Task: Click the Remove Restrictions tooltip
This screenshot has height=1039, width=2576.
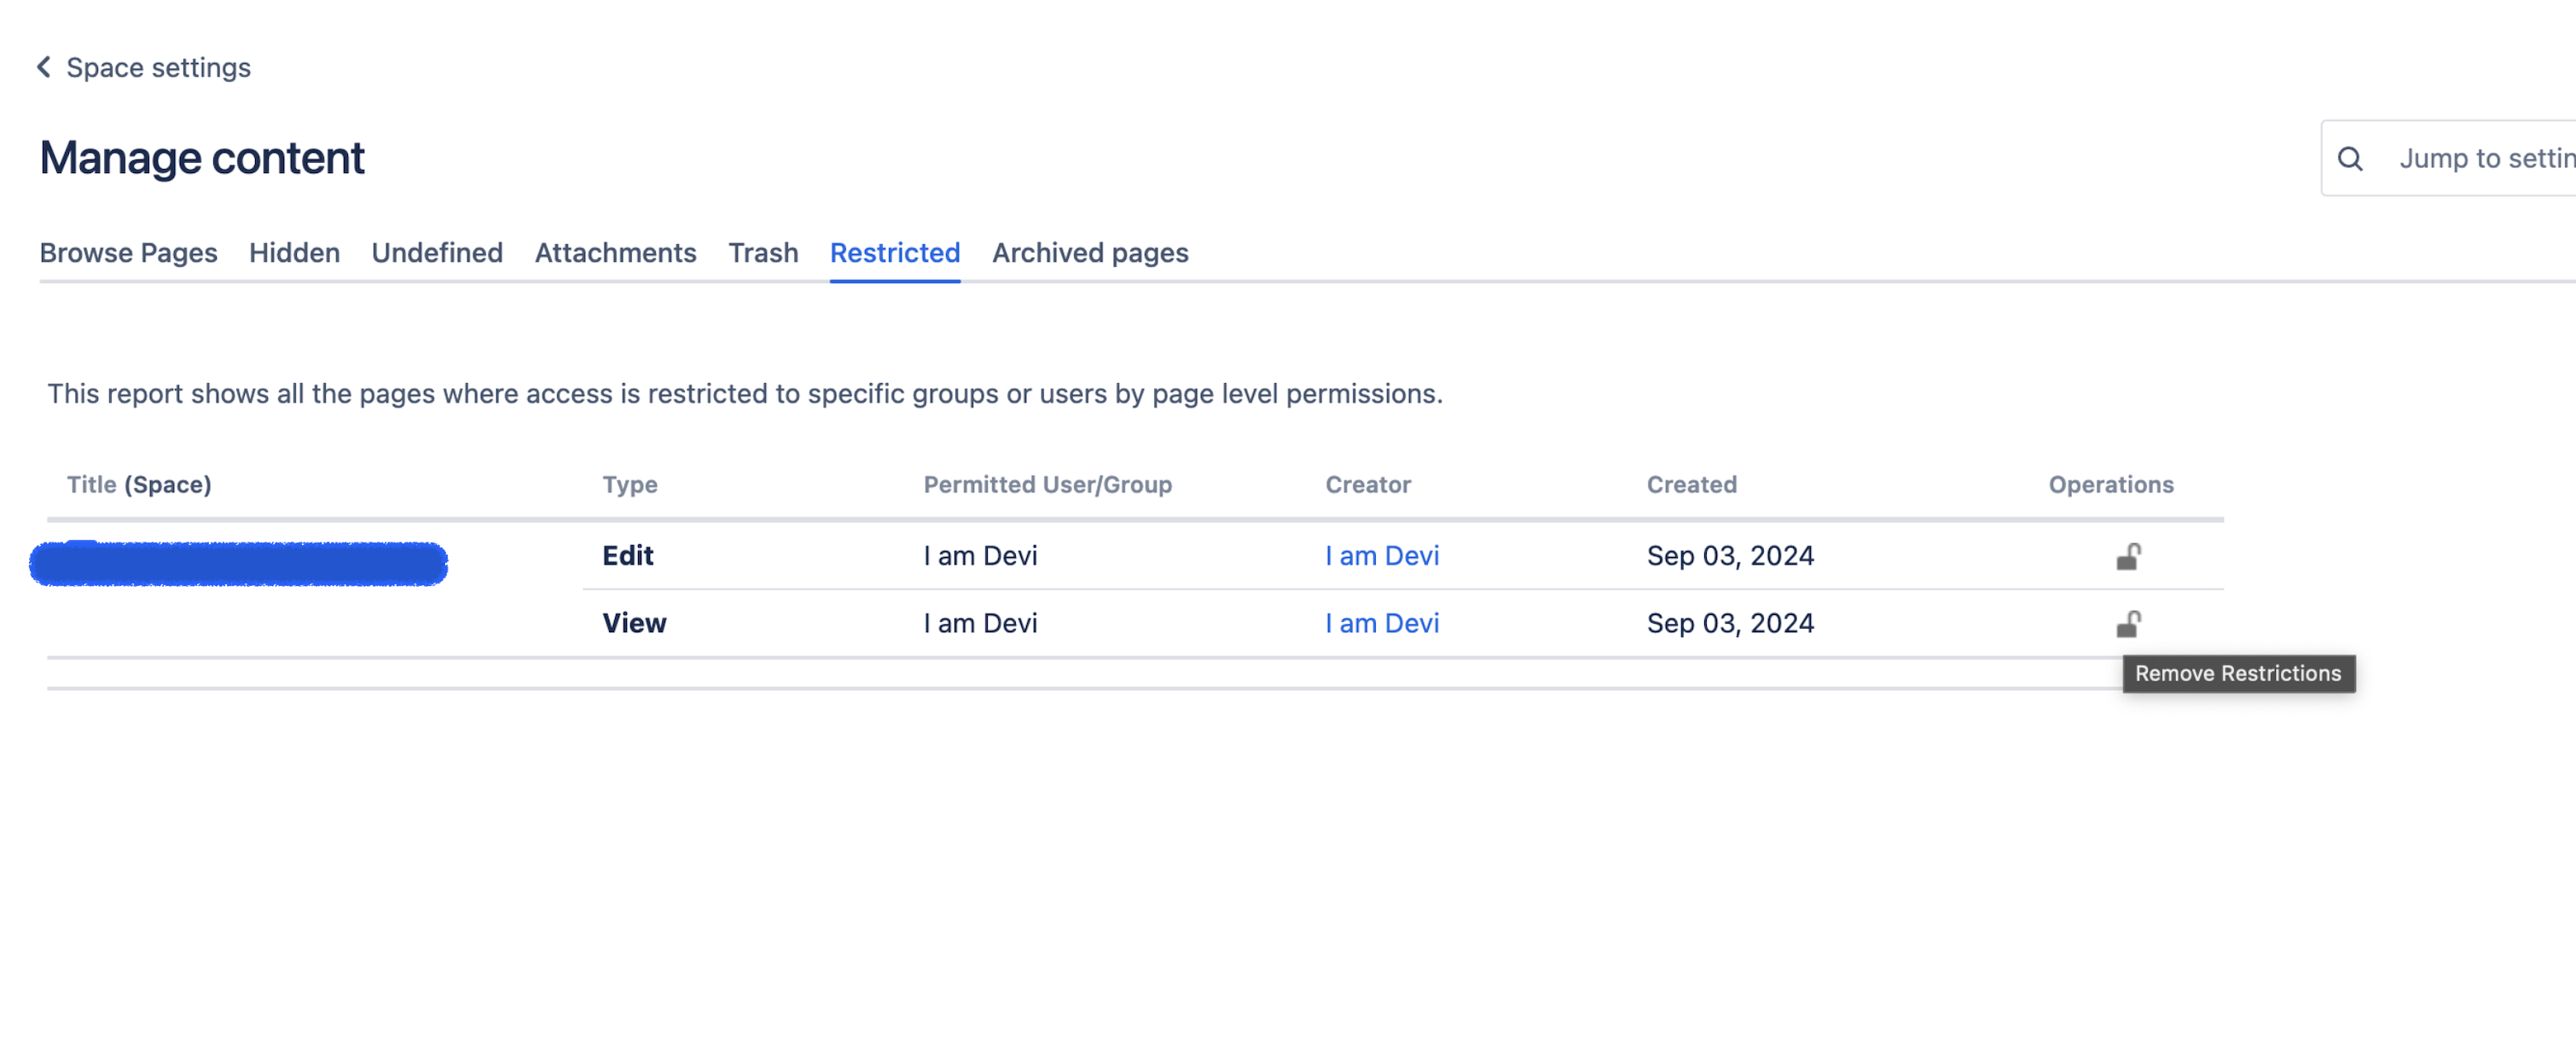Action: tap(2238, 673)
